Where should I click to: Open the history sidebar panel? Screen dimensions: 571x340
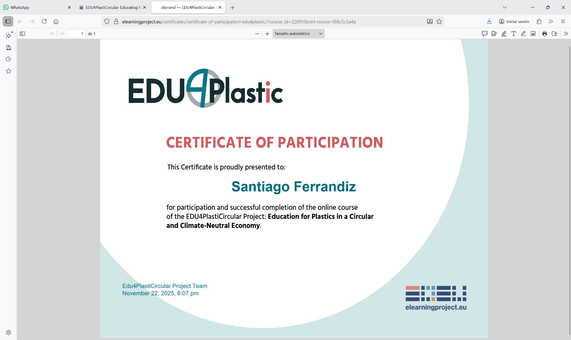point(9,59)
